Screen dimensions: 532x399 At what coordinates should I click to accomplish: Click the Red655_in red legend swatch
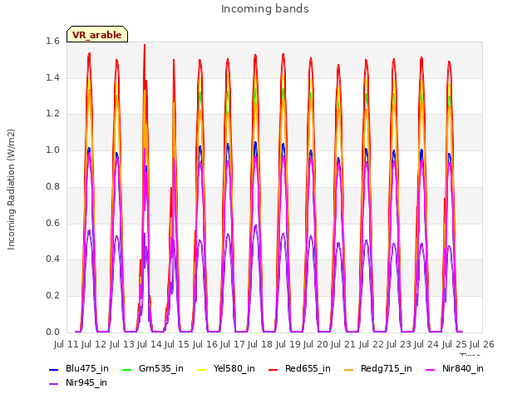tap(273, 369)
